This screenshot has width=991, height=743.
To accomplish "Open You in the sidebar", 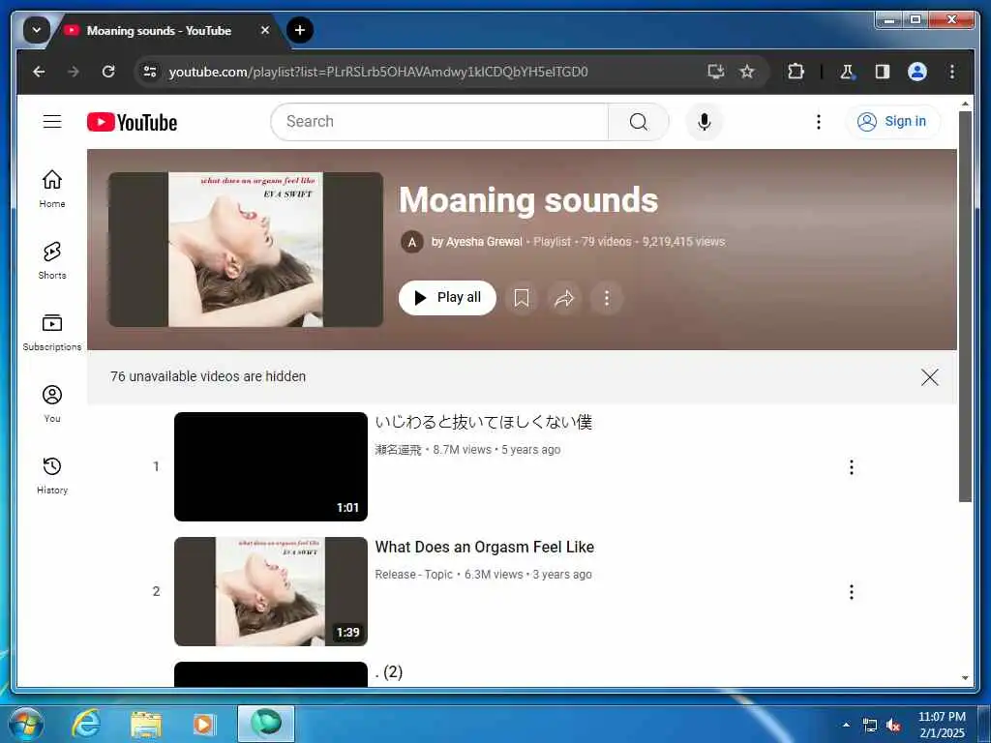I will (x=52, y=403).
